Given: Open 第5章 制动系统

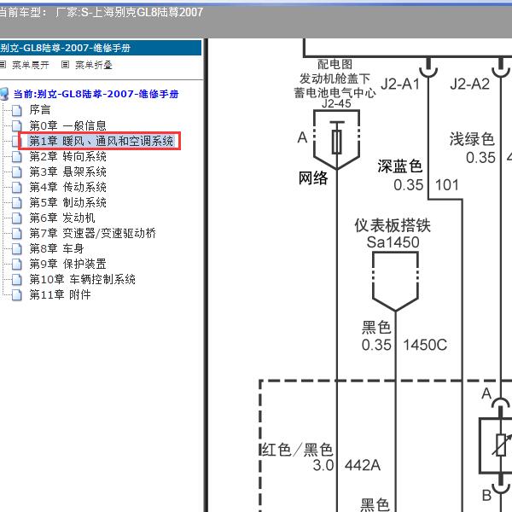Looking at the screenshot, I should click(x=68, y=202).
